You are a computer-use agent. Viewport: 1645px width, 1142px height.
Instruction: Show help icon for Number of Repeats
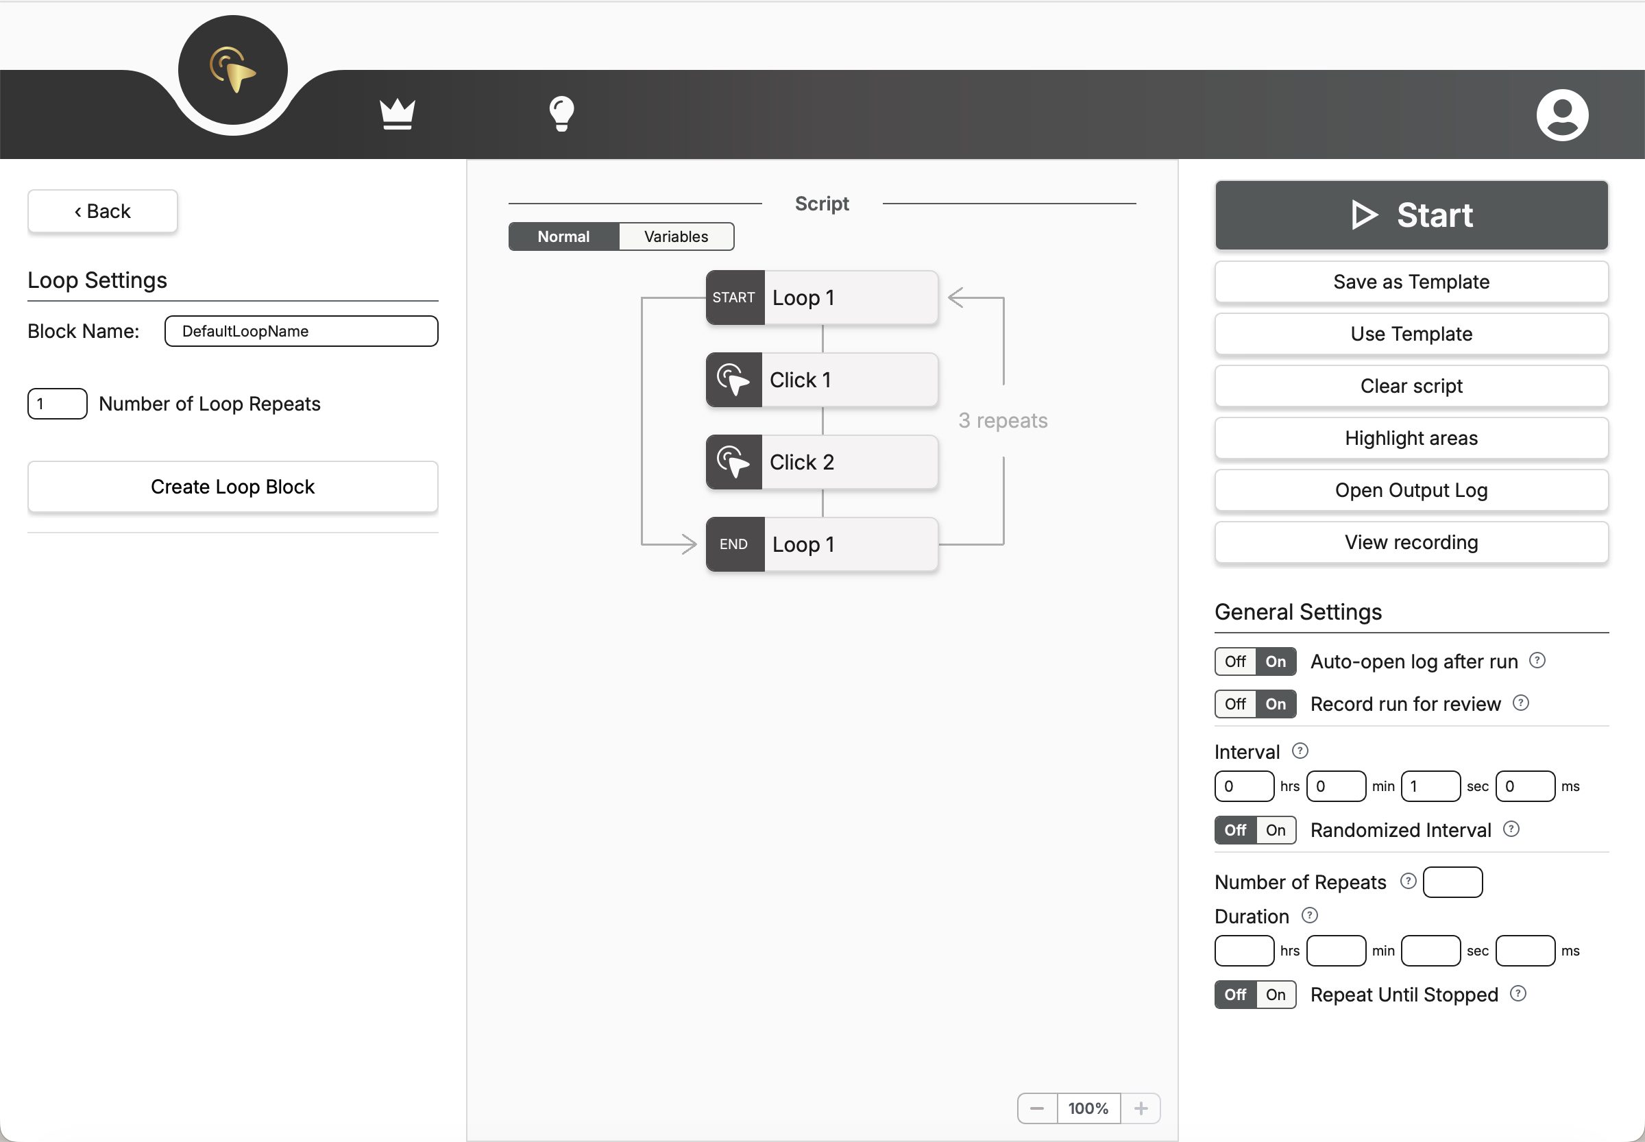coord(1408,882)
